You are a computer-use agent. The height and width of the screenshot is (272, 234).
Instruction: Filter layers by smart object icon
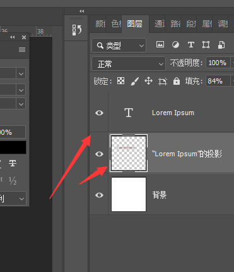[x=221, y=45]
